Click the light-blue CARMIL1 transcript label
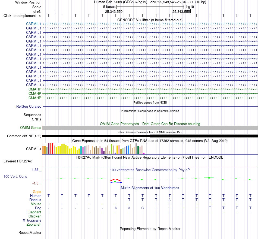 (33, 24)
